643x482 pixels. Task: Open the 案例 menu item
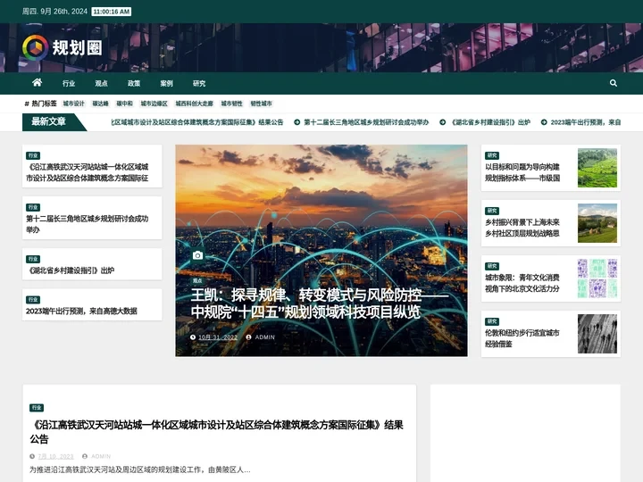pos(166,83)
